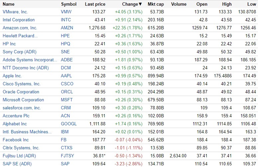This screenshot has width=258, height=167.
Task: Open the Facebook Inc company link
Action: click(16, 140)
